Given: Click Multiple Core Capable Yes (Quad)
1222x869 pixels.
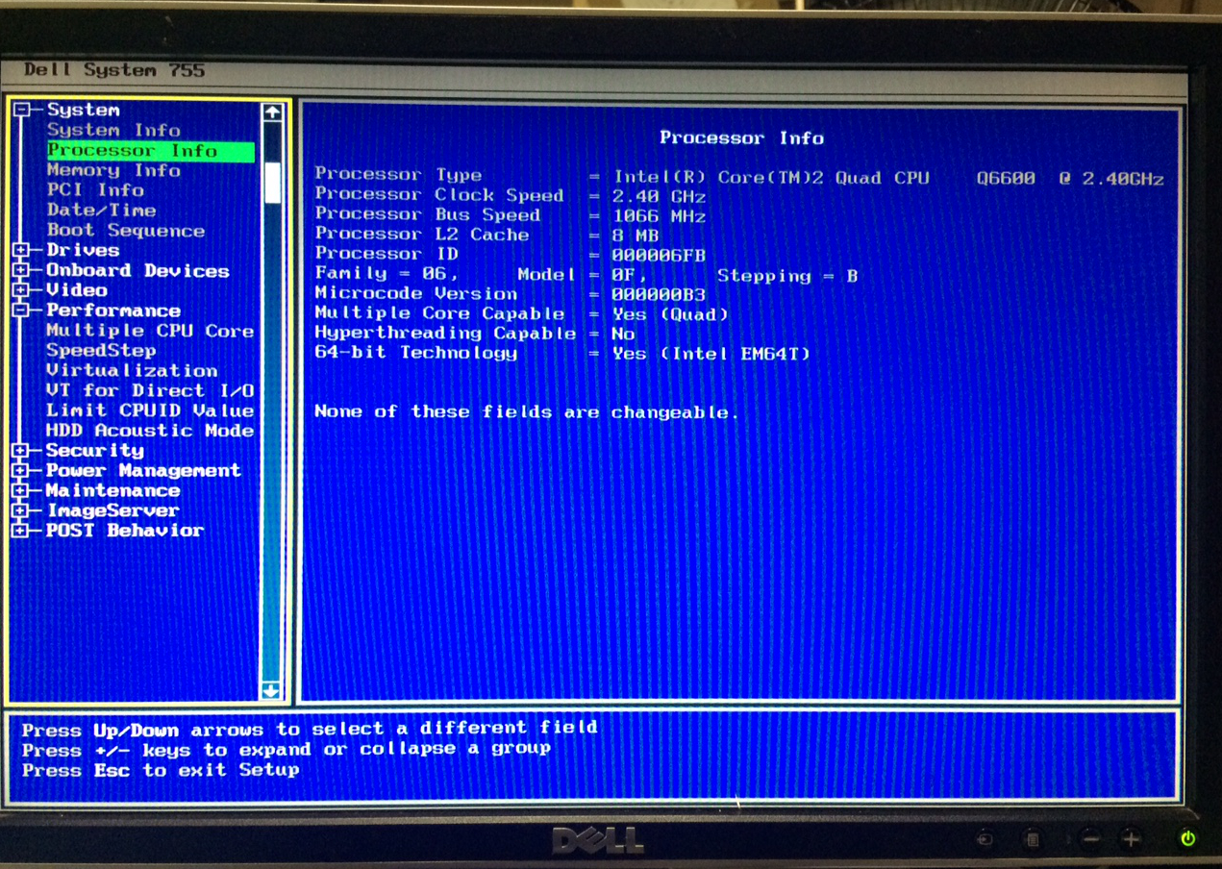Looking at the screenshot, I should pos(671,314).
